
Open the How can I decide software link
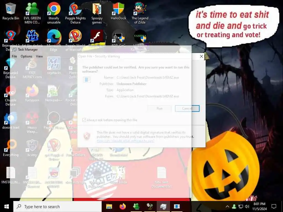pos(125,141)
